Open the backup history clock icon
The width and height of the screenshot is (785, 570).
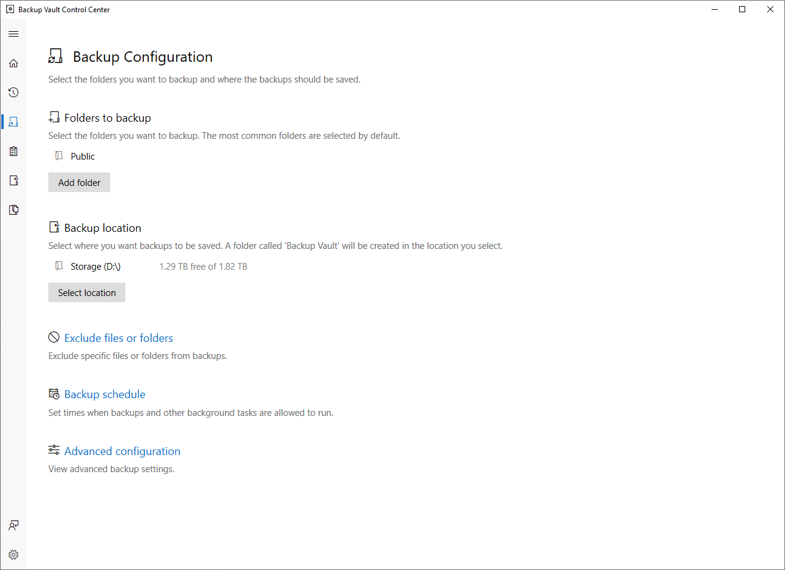(x=13, y=93)
